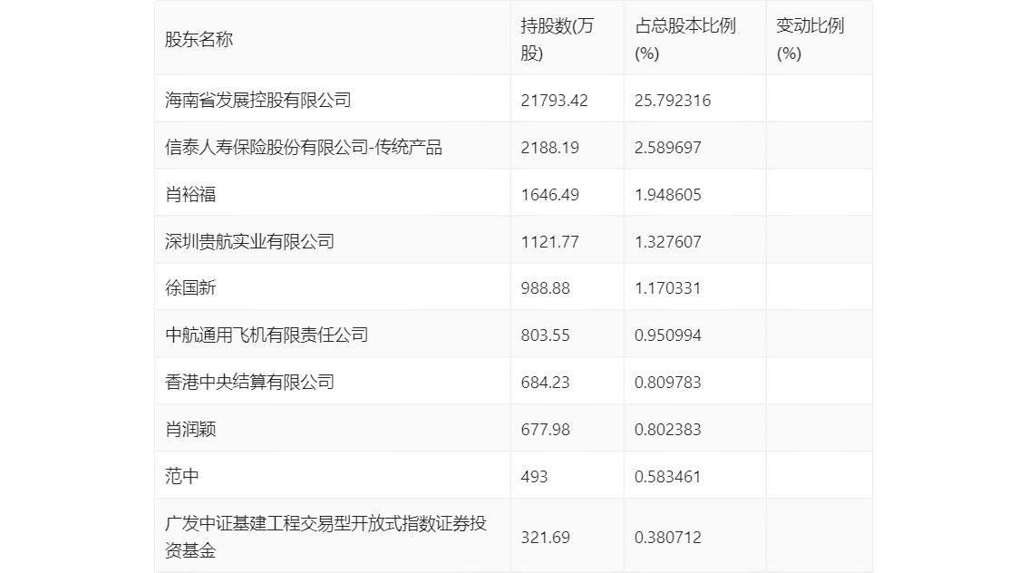Click the value 2188.19

coord(549,148)
